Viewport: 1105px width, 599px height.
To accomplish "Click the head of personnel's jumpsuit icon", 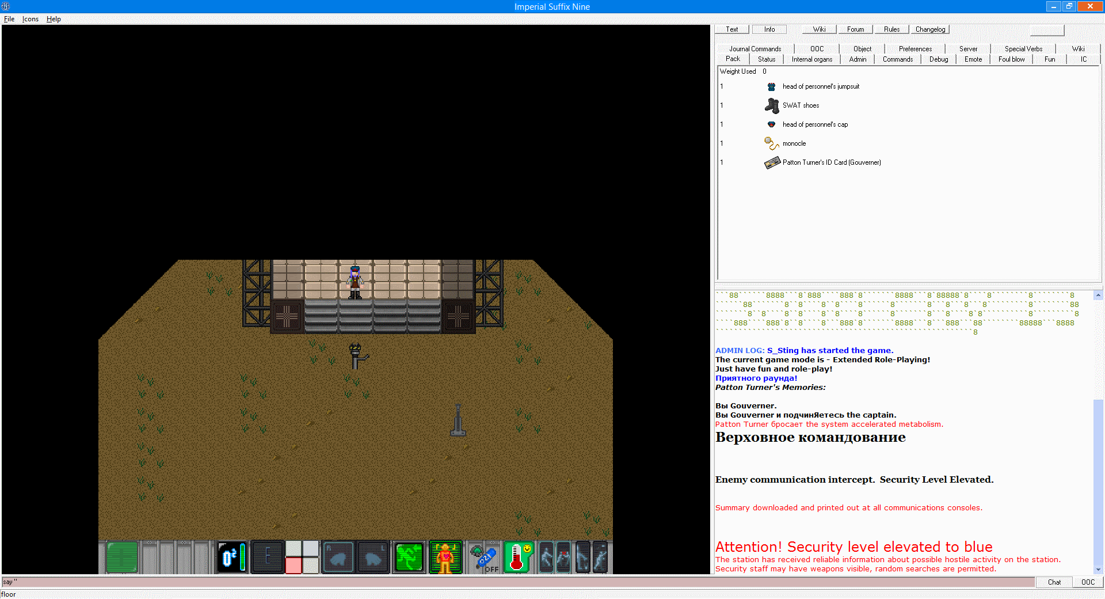I will [x=772, y=86].
